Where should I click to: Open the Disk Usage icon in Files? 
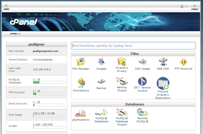tap(143, 62)
